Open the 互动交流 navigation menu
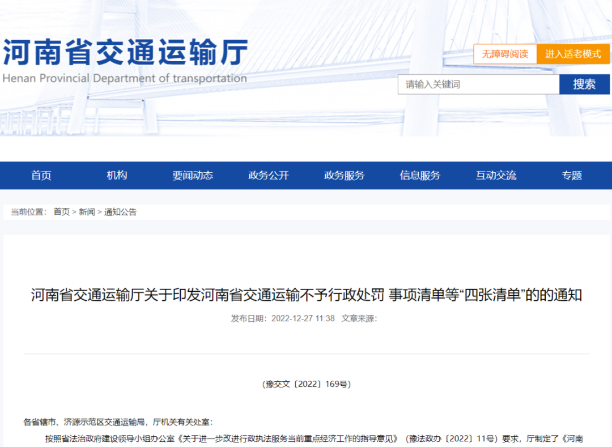This screenshot has height=447, width=612. coord(496,176)
